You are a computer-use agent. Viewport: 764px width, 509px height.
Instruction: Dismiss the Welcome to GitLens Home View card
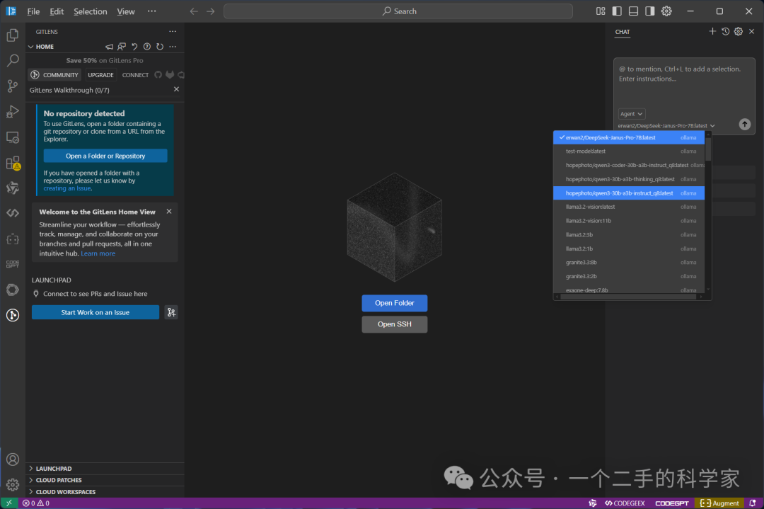(169, 211)
